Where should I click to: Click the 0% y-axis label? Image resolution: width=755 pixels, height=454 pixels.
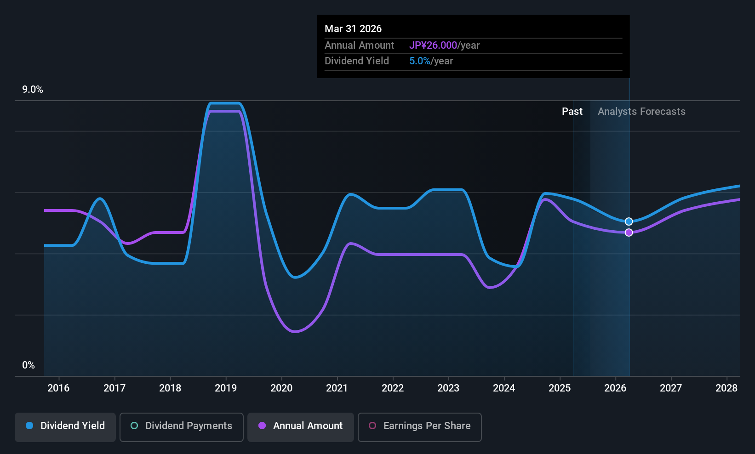pyautogui.click(x=29, y=365)
